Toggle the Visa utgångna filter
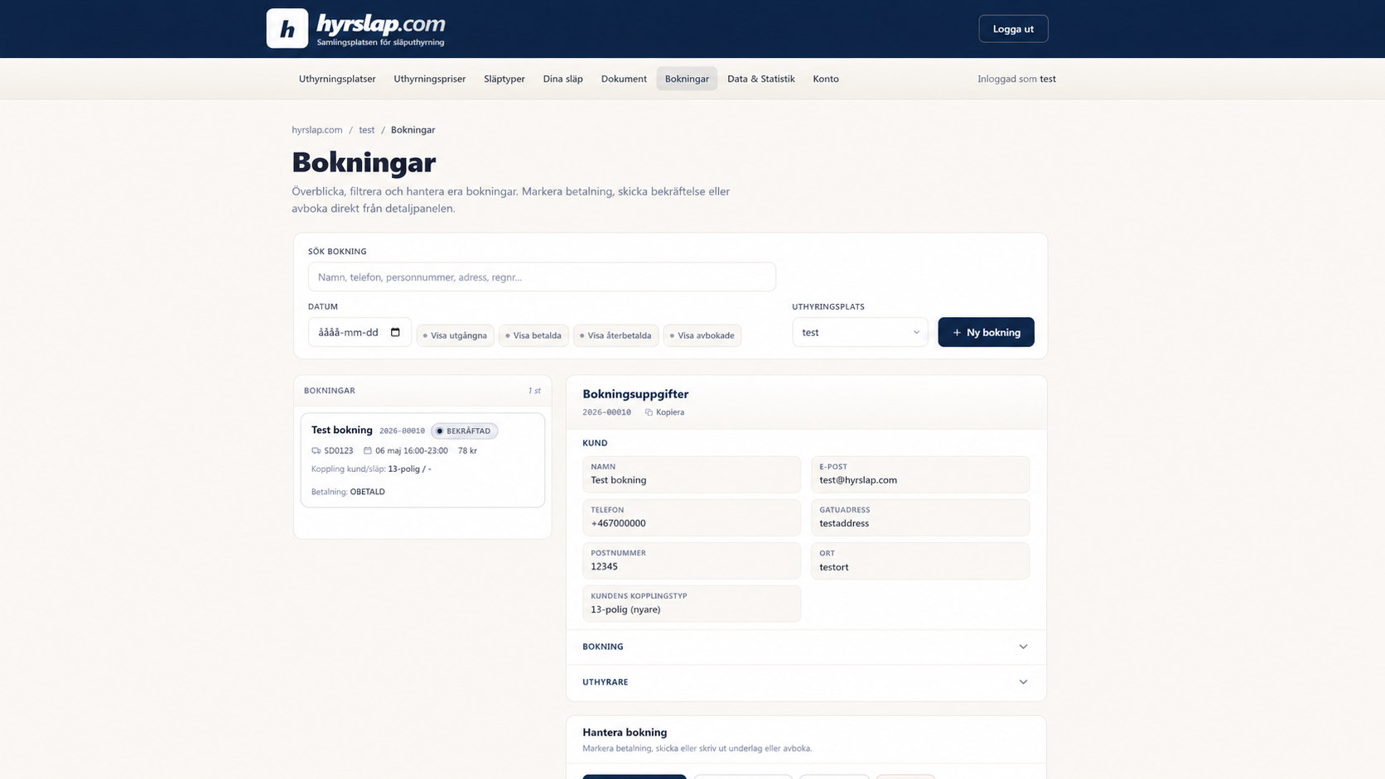Image resolution: width=1385 pixels, height=779 pixels. click(x=456, y=335)
